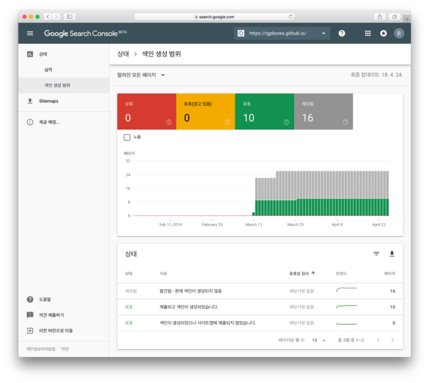Image resolution: width=429 pixels, height=383 pixels.
Task: Click the account avatar B
Action: (398, 33)
